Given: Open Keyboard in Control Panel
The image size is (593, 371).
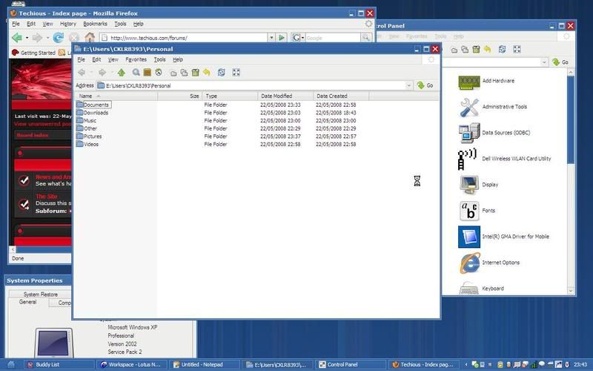Looking at the screenshot, I should 481,289.
